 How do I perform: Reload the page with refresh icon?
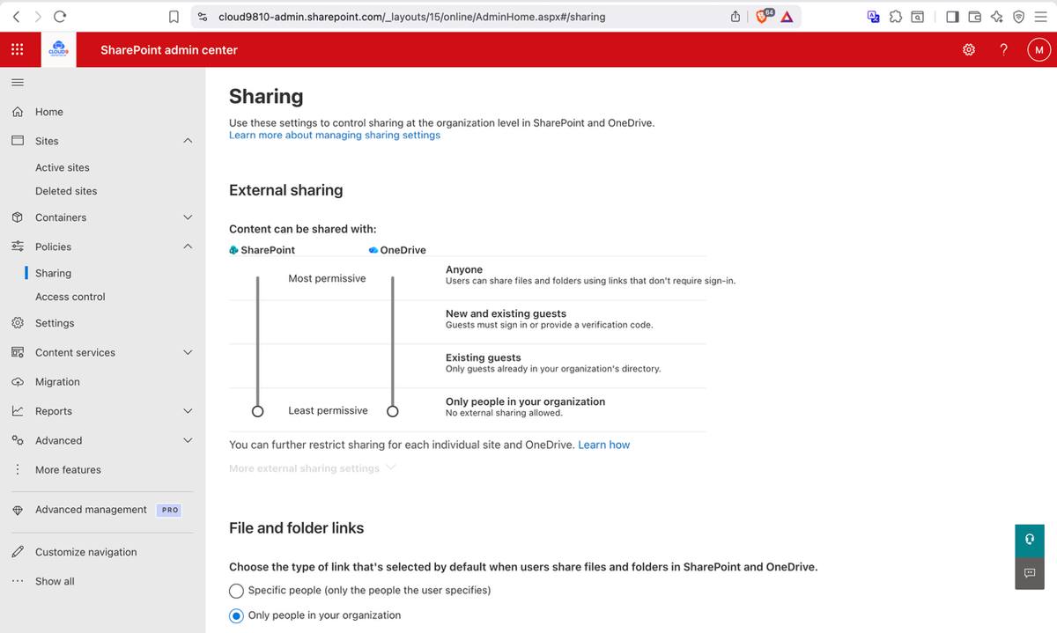click(60, 17)
